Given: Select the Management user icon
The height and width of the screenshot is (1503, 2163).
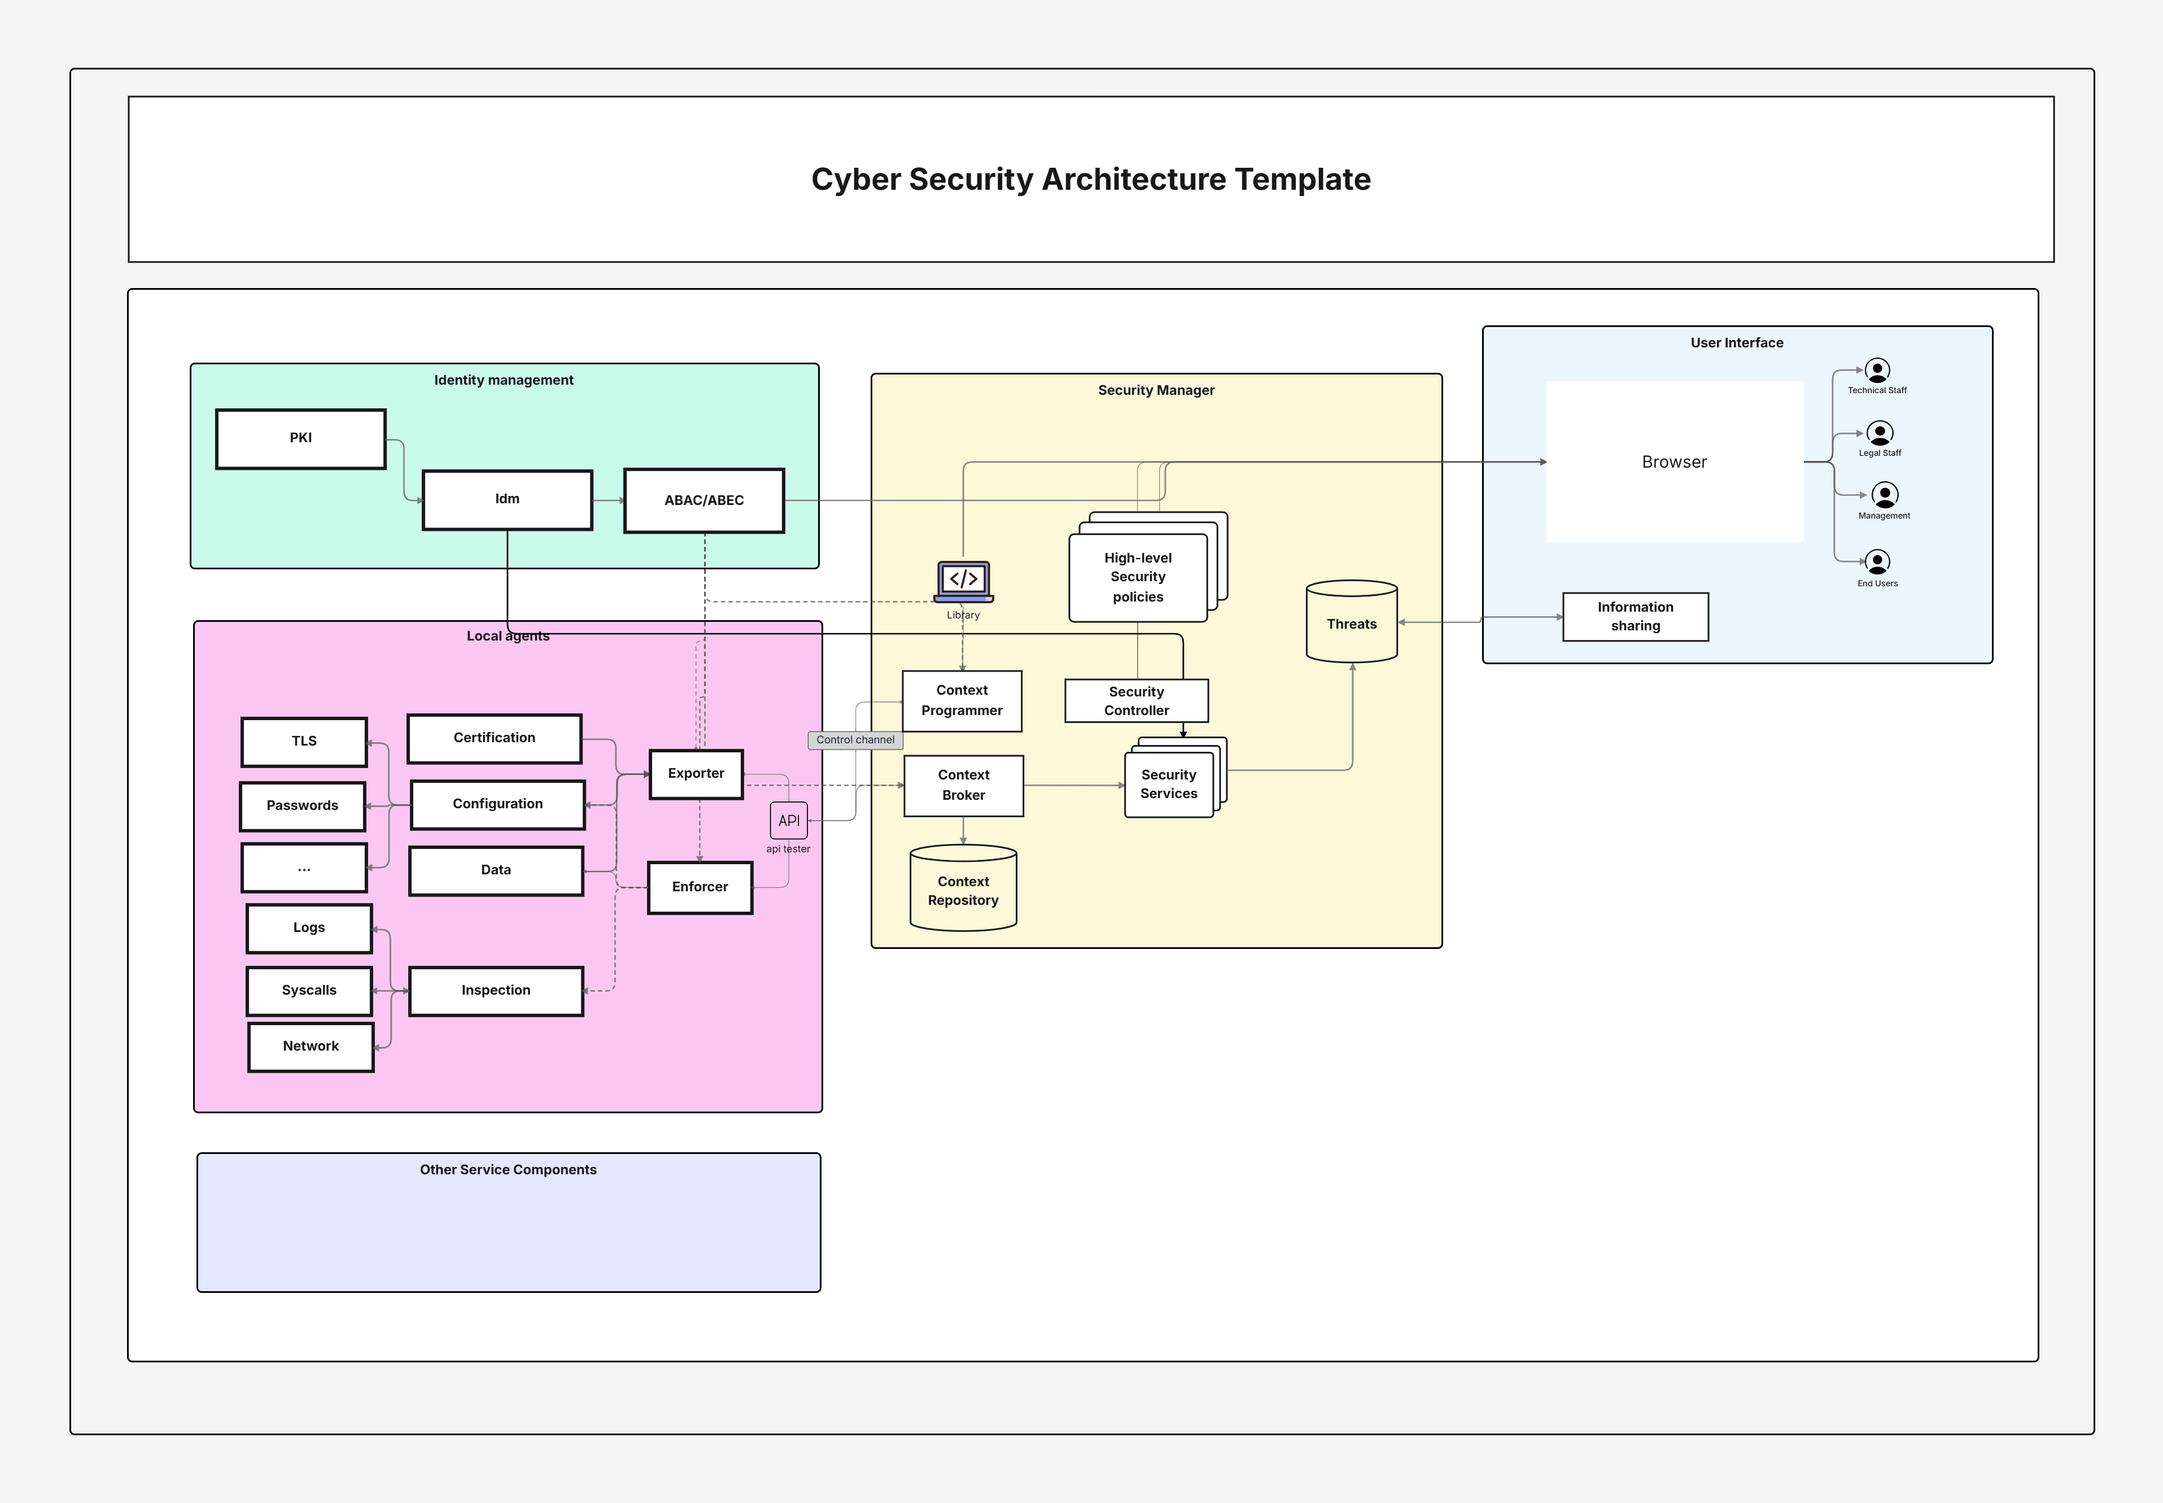Looking at the screenshot, I should (1885, 495).
